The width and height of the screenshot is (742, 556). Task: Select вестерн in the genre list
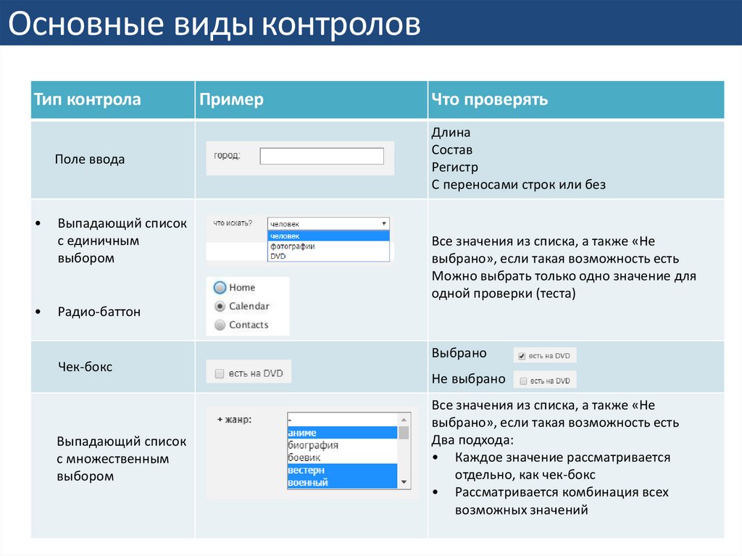point(343,470)
